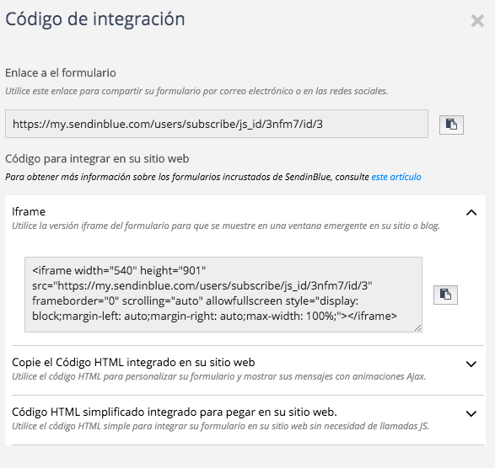
Task: Collapse the Iframe section chevron
Action: click(x=471, y=213)
